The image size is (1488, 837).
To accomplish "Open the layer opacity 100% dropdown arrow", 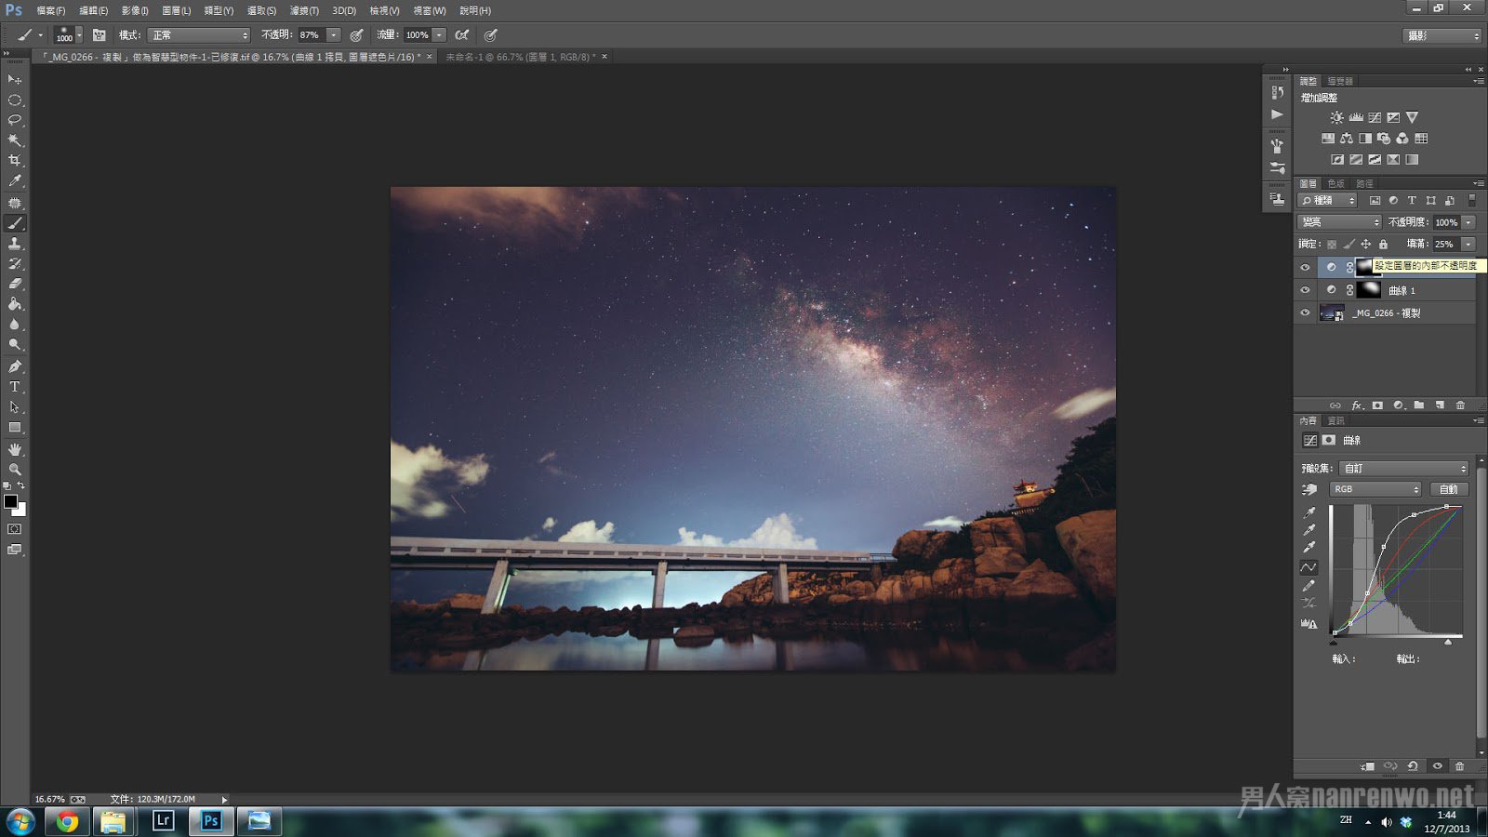I will click(x=1468, y=222).
